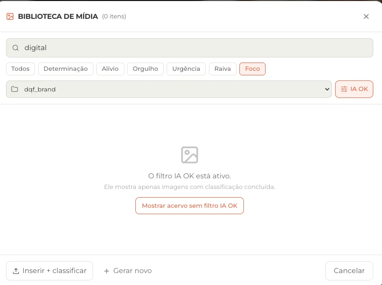Click the 'BIBLIOTECA DE MÍDIA' title
The image size is (382, 285).
58,17
